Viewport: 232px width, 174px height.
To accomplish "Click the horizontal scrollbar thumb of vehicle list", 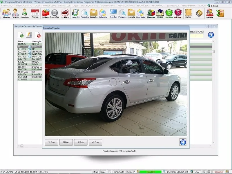I will pyautogui.click(x=22, y=146).
